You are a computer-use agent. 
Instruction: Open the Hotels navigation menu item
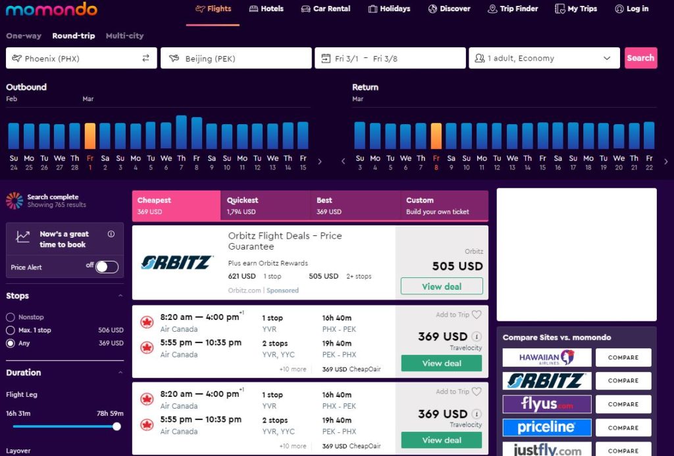coord(266,9)
